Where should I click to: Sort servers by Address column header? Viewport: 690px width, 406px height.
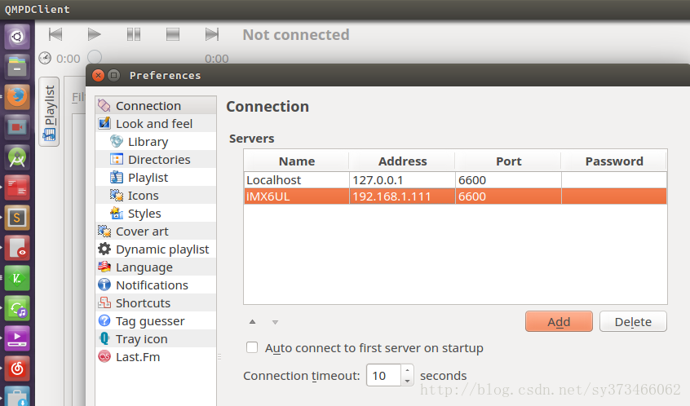coord(402,161)
